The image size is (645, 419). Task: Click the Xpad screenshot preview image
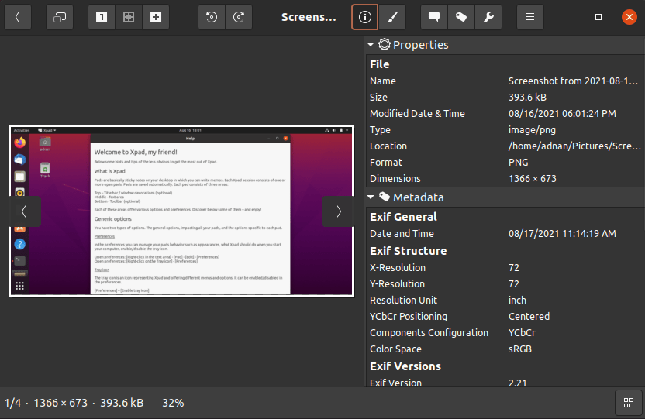[x=181, y=211]
